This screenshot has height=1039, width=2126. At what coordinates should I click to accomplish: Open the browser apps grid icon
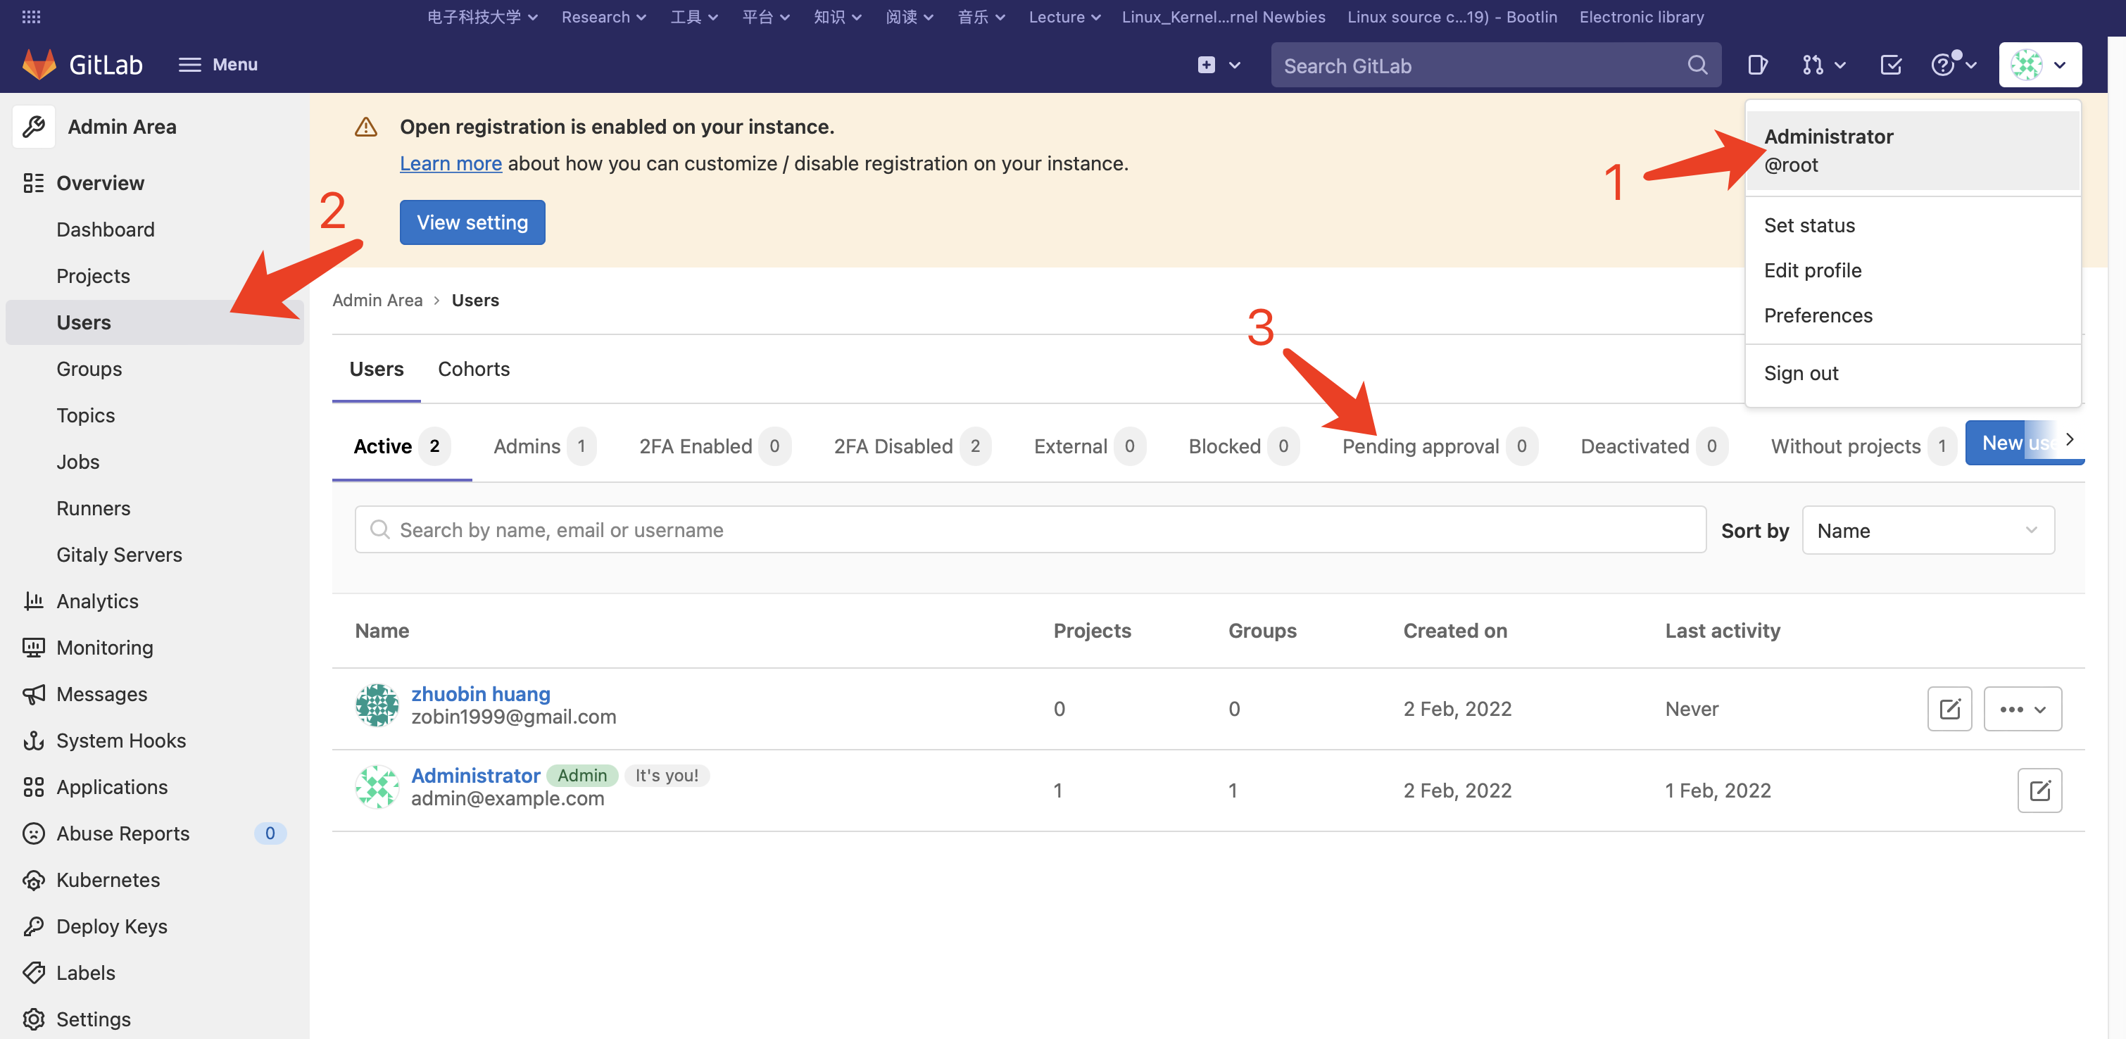32,16
